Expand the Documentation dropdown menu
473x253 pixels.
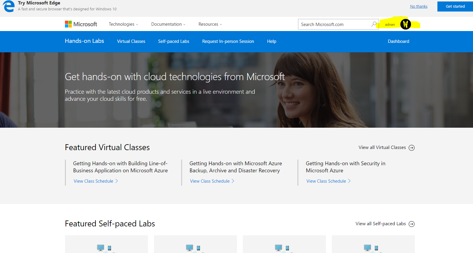pos(168,24)
